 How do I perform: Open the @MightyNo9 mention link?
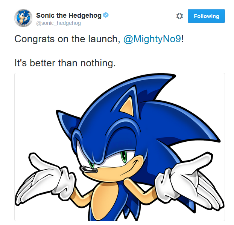(152, 39)
